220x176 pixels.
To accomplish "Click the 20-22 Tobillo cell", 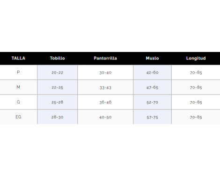I will click(x=58, y=73).
